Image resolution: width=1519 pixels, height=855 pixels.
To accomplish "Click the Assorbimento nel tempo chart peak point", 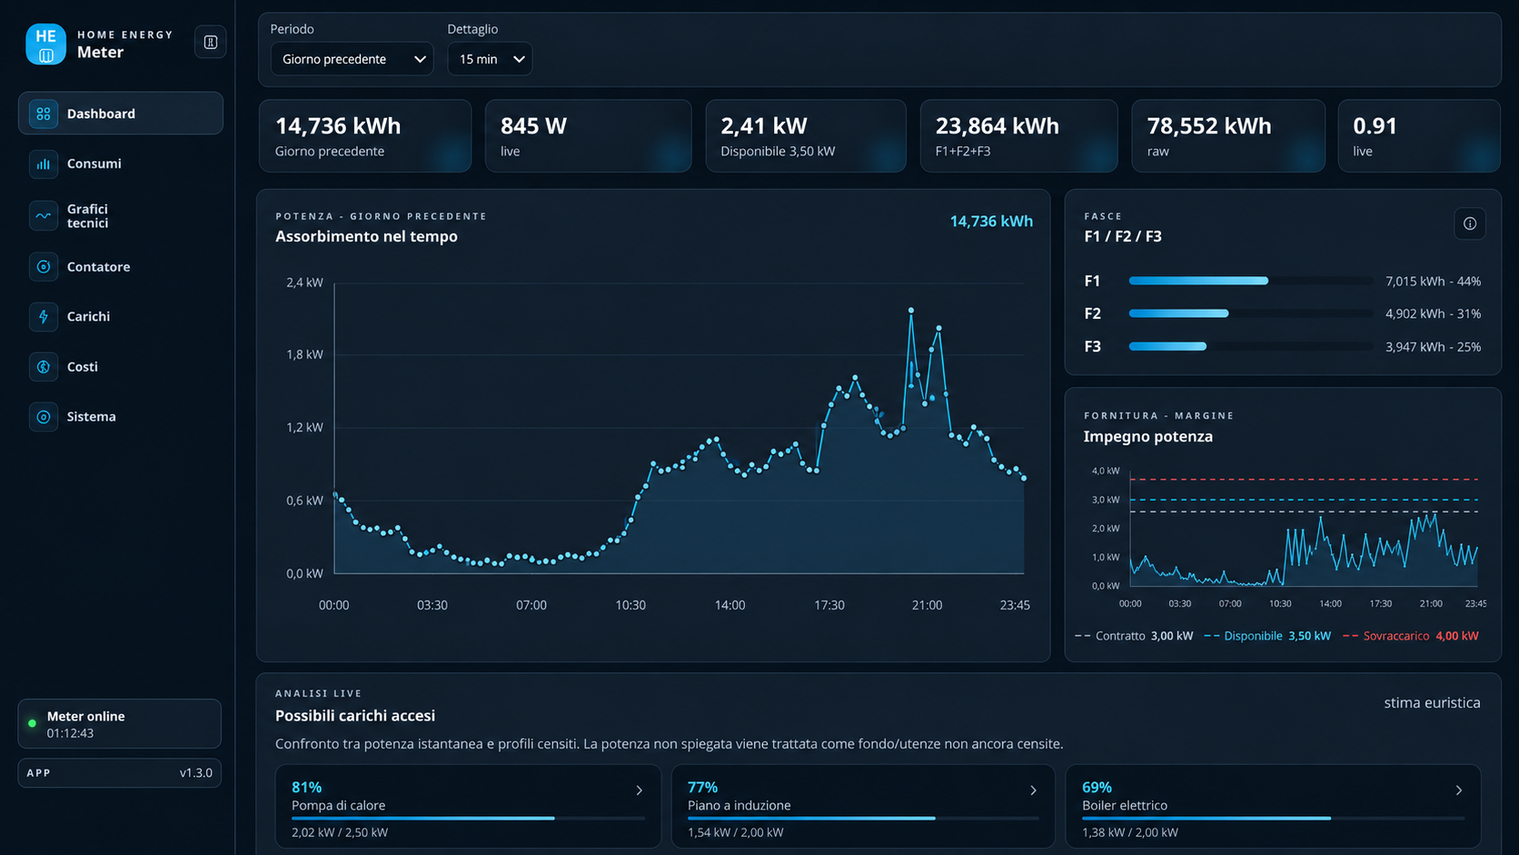I will click(911, 311).
